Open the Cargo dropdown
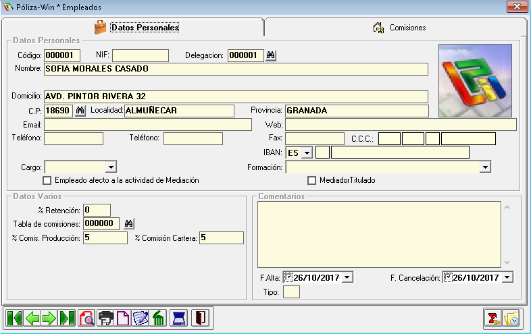Screen dimensions: 531x334 click(111, 167)
